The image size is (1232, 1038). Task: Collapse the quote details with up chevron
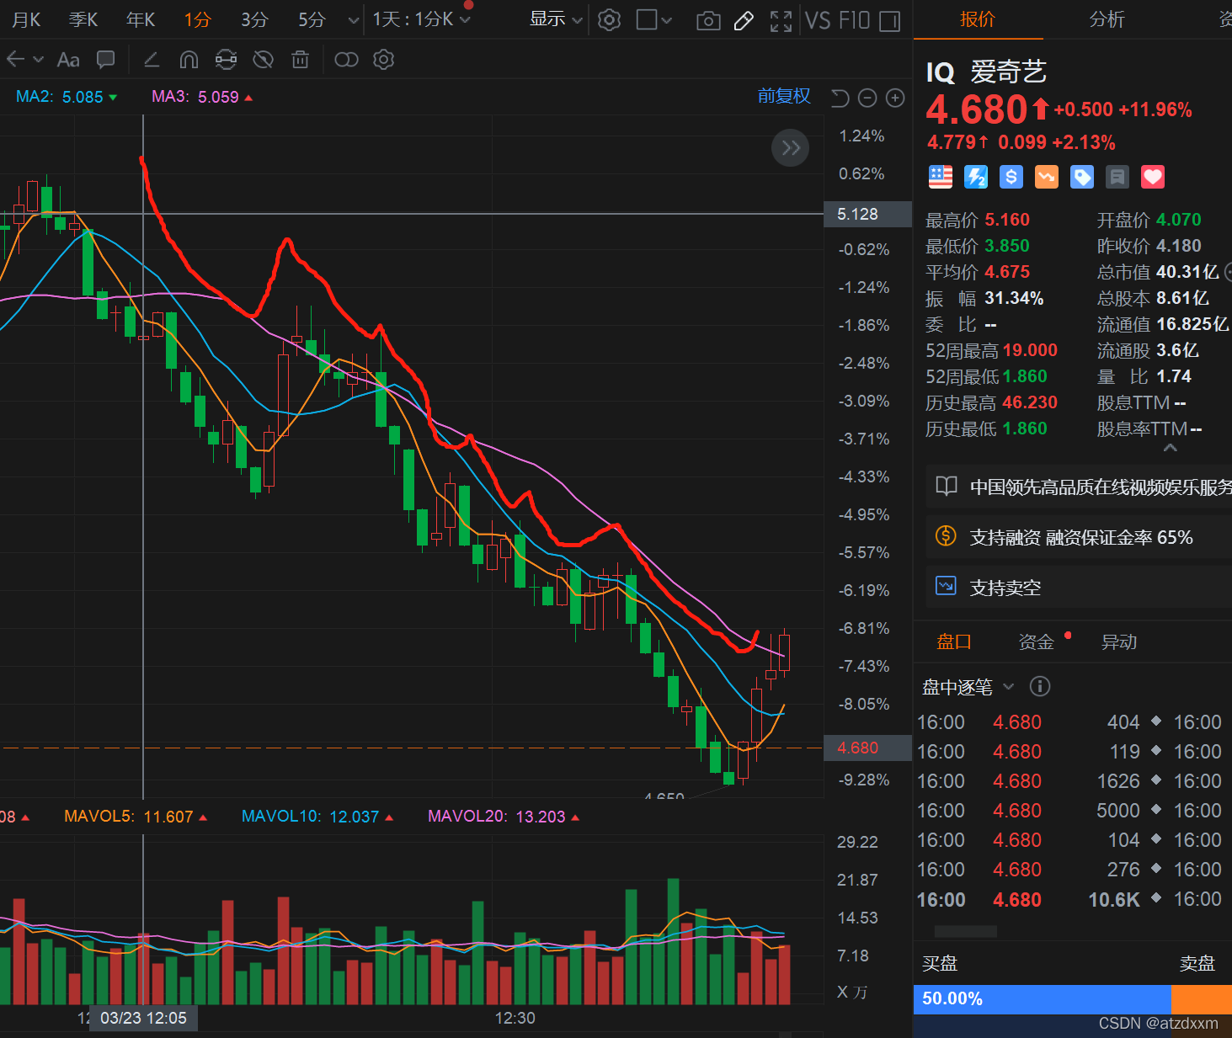[1170, 448]
